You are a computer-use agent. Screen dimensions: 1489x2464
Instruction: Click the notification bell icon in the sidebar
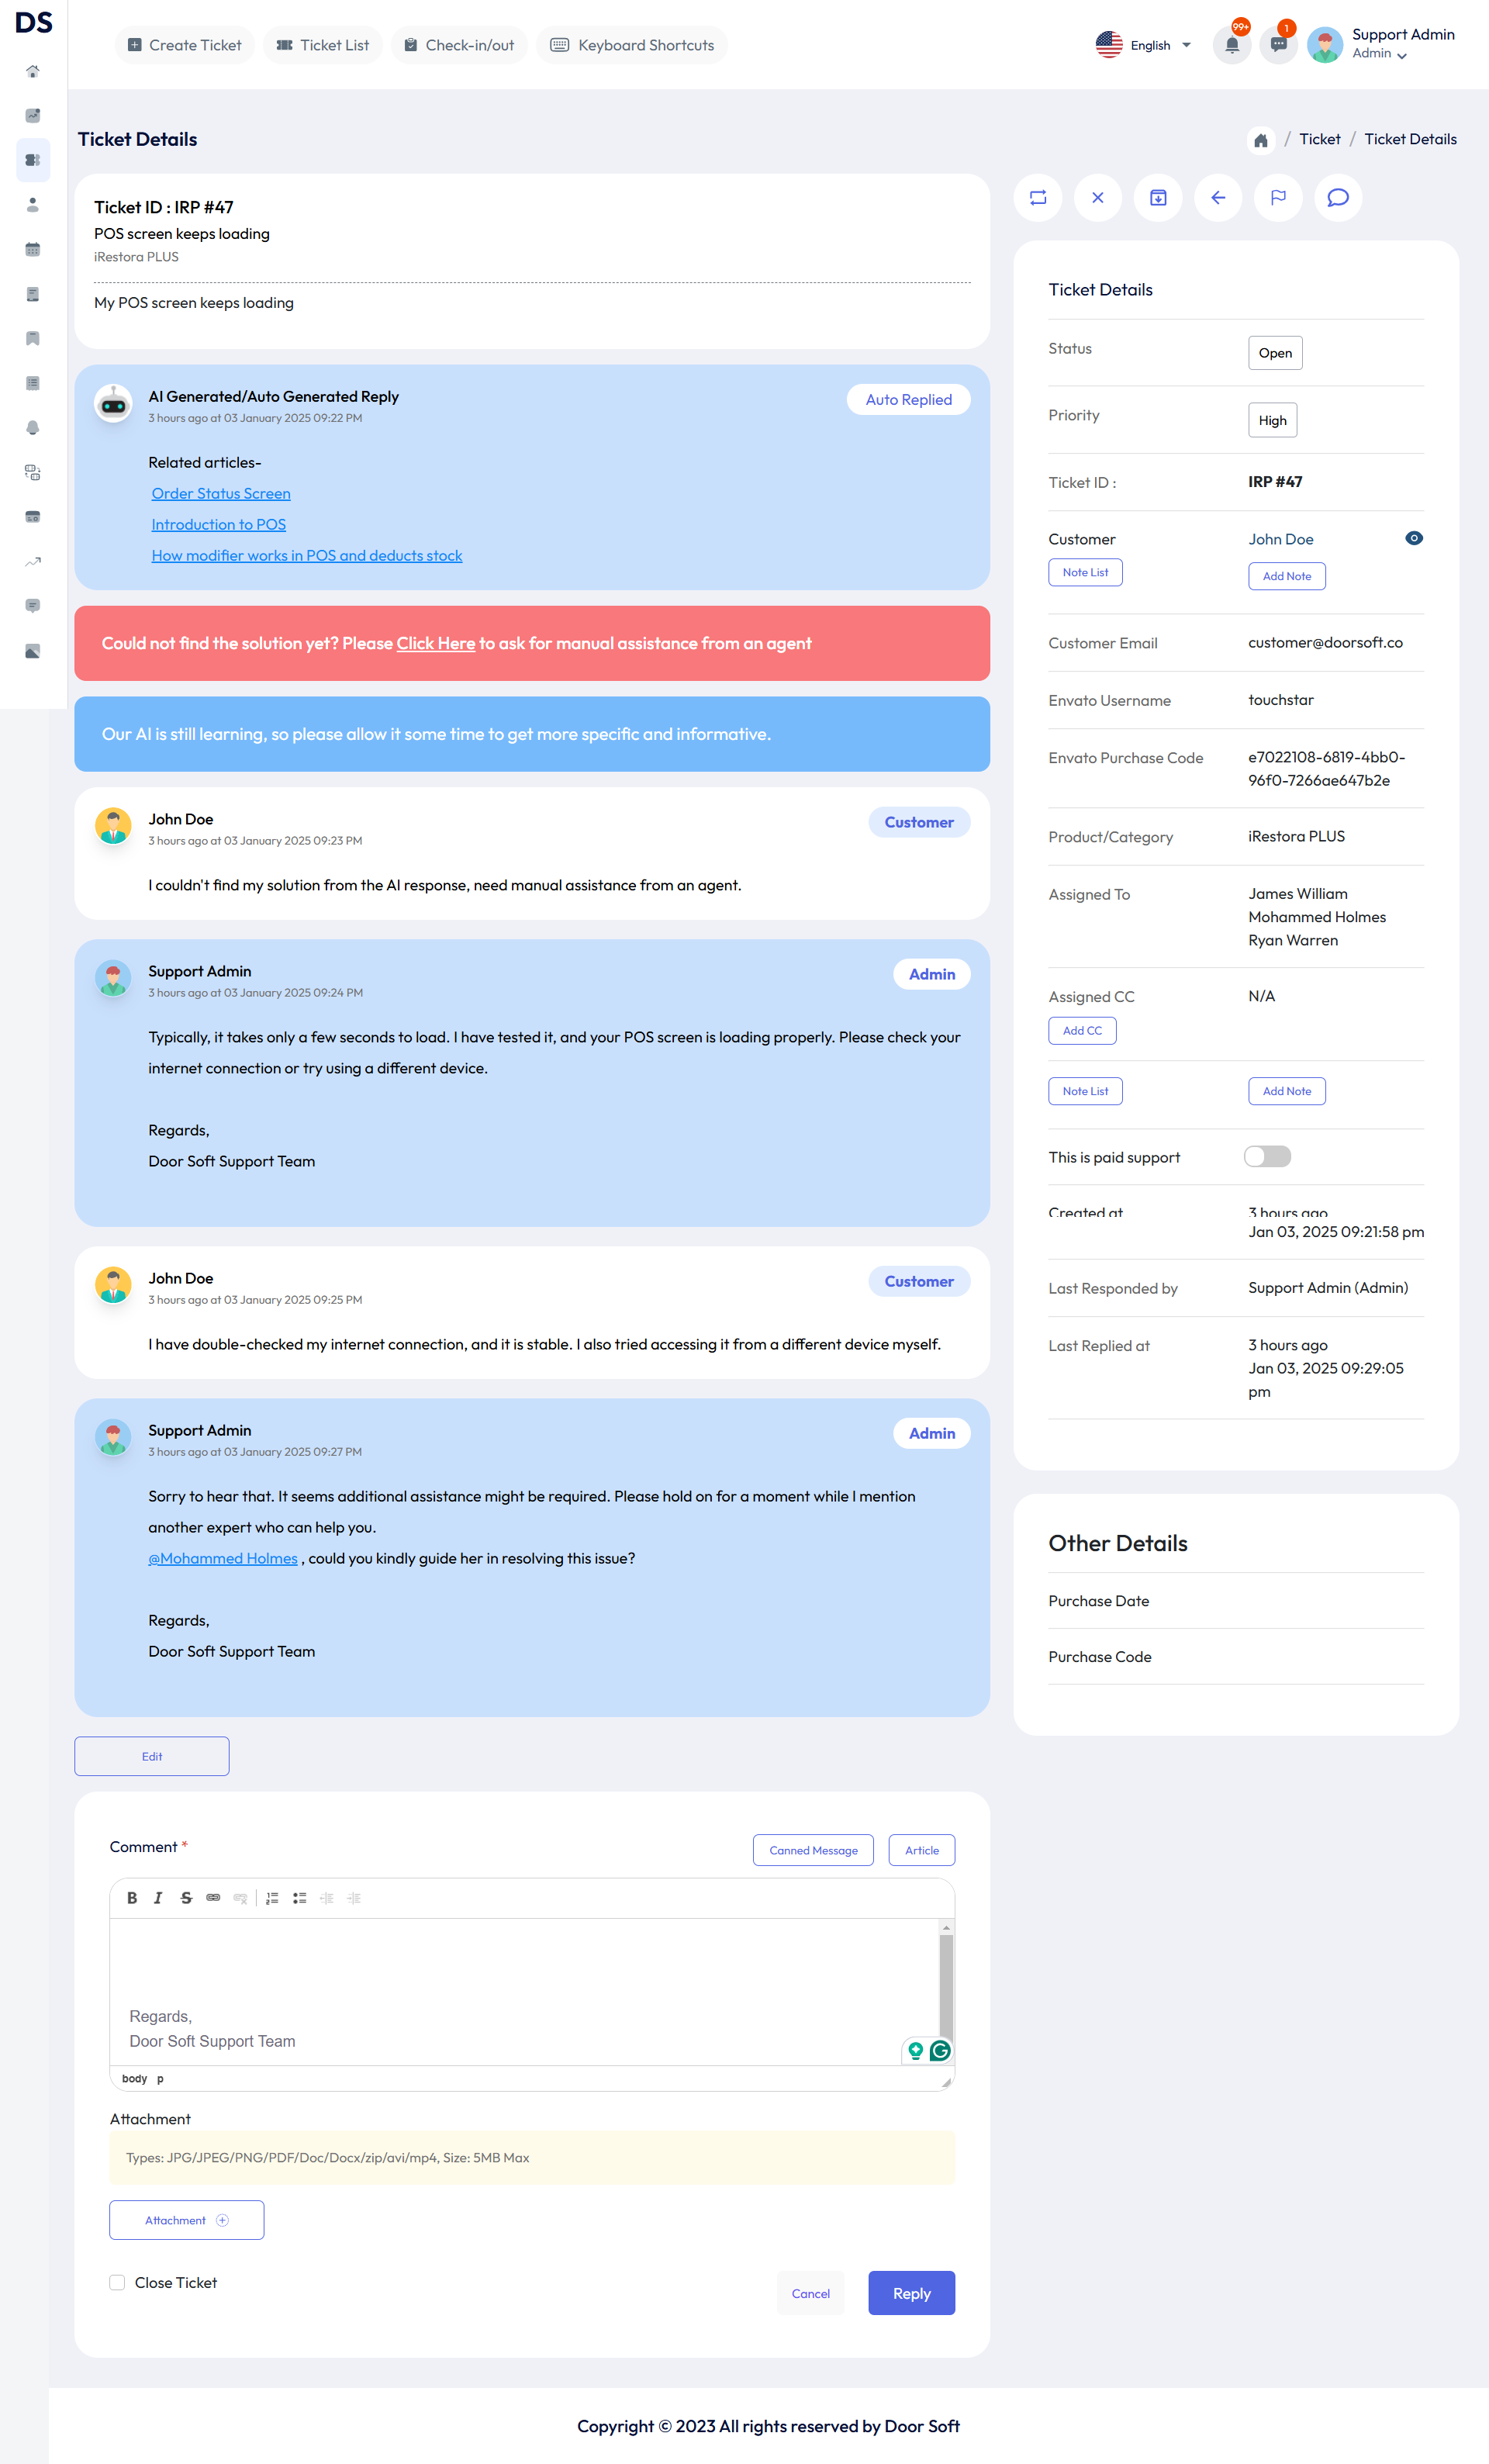(33, 427)
